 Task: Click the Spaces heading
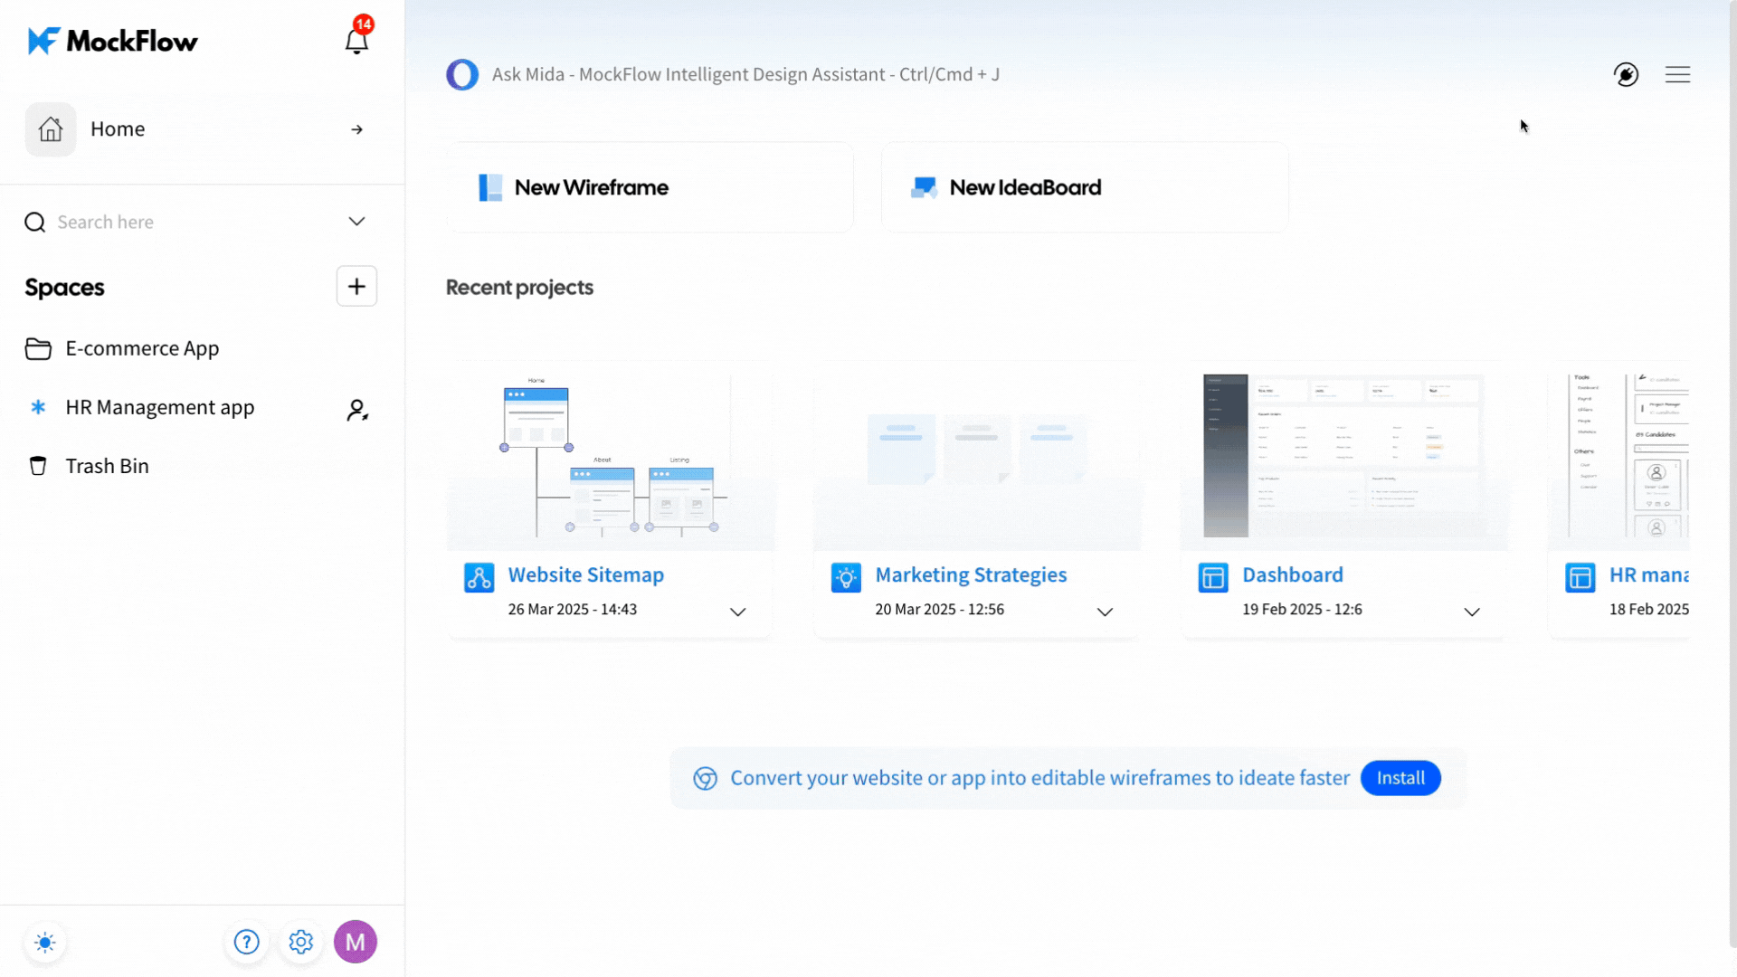pyautogui.click(x=64, y=288)
